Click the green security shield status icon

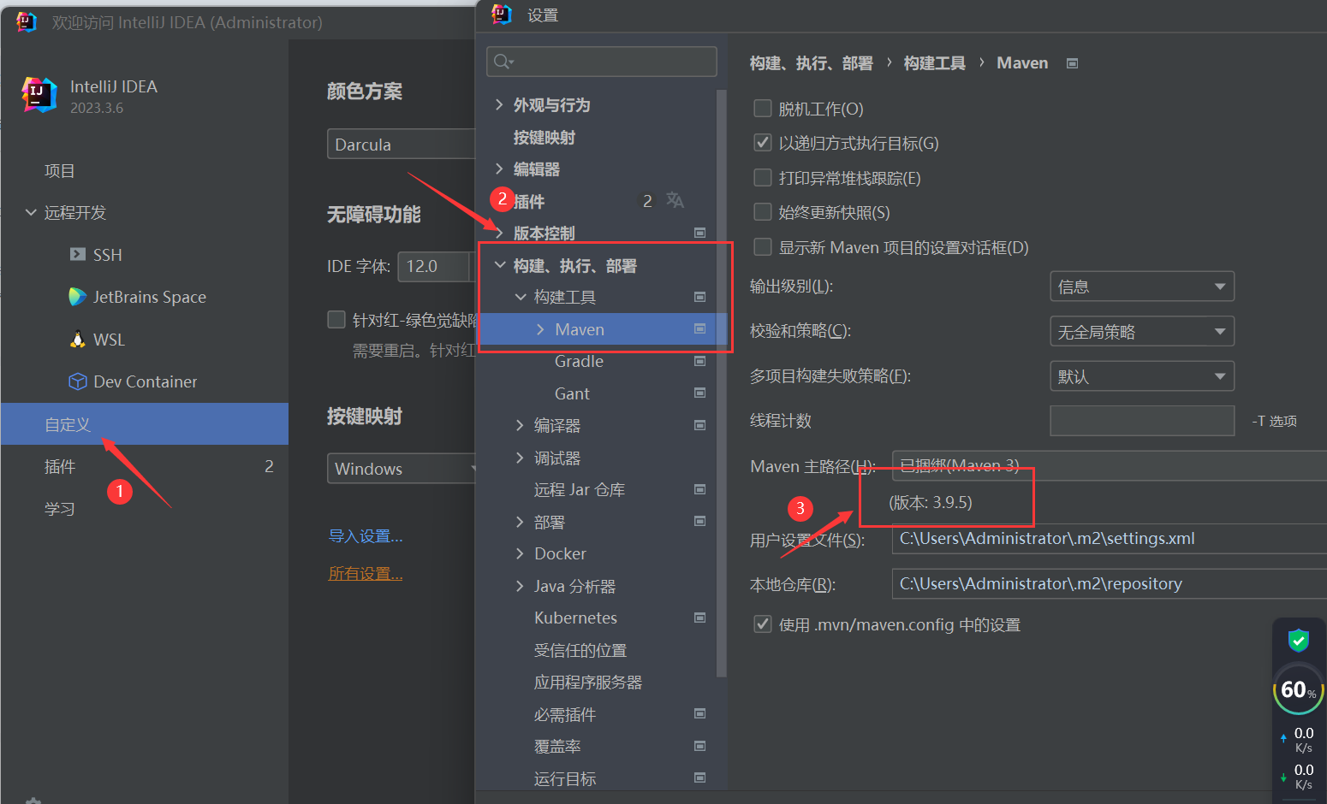point(1299,640)
